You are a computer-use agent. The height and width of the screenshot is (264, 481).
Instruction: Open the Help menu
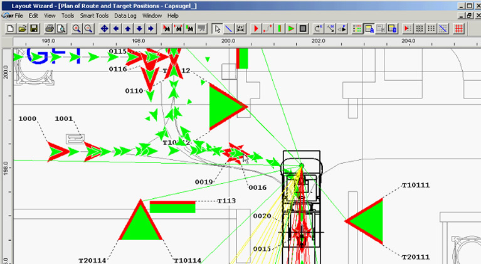coord(173,15)
